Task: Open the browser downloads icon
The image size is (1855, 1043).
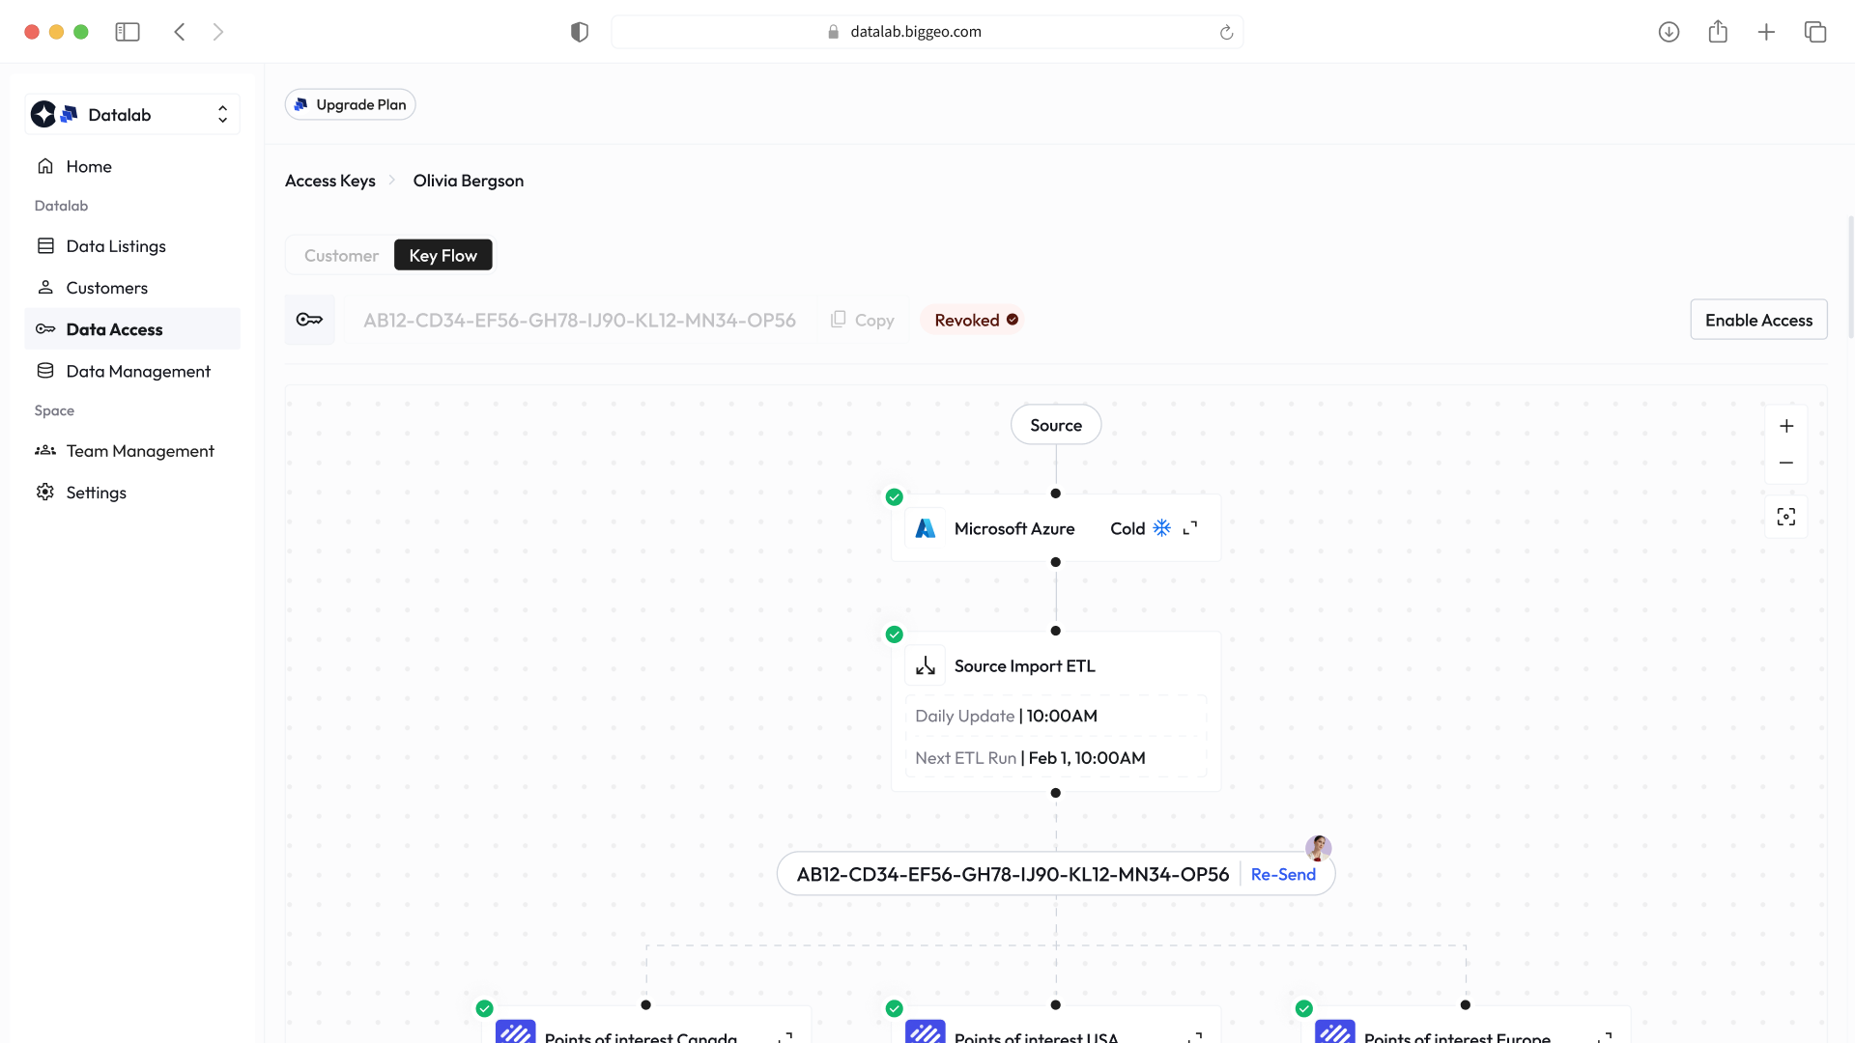Action: pos(1669,32)
